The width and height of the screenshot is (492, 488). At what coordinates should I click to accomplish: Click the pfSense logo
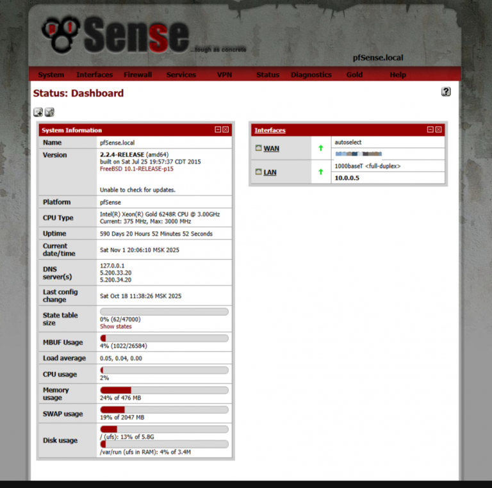click(115, 35)
